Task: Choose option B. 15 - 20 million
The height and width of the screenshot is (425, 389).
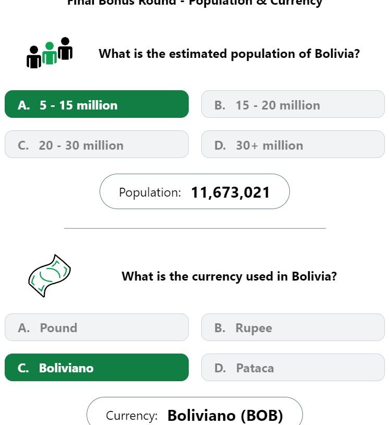Action: click(x=293, y=104)
